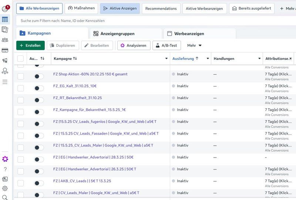Viewport: 296px width, 200px height.
Task: Click the search filter input field
Action: 156,21
